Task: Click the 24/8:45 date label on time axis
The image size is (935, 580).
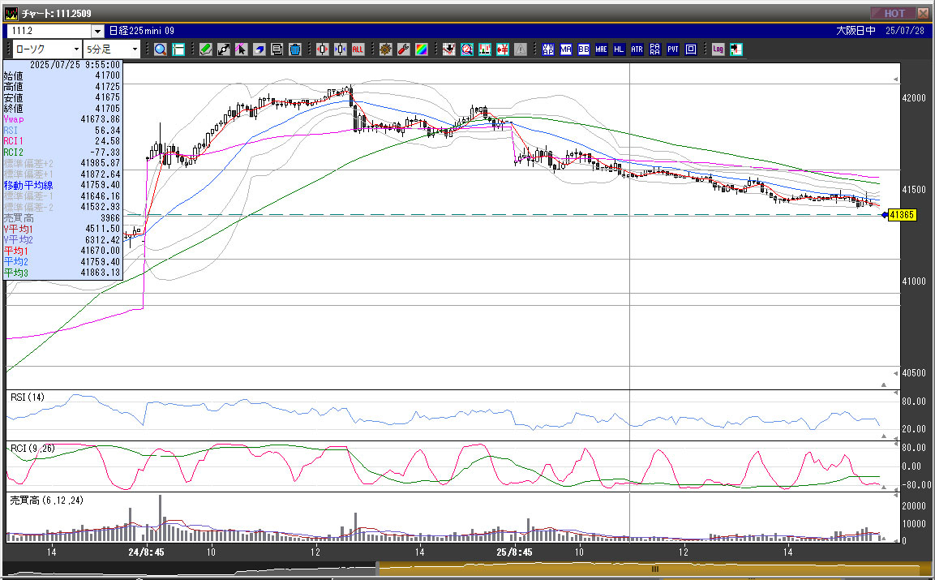Action: click(146, 552)
